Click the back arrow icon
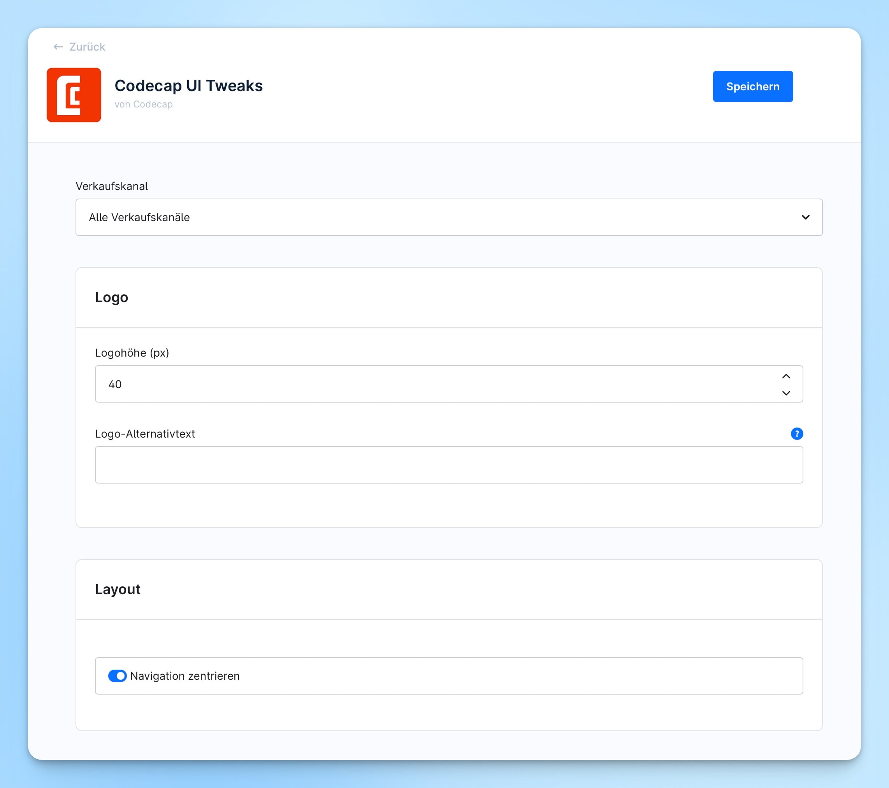889x788 pixels. (x=58, y=47)
